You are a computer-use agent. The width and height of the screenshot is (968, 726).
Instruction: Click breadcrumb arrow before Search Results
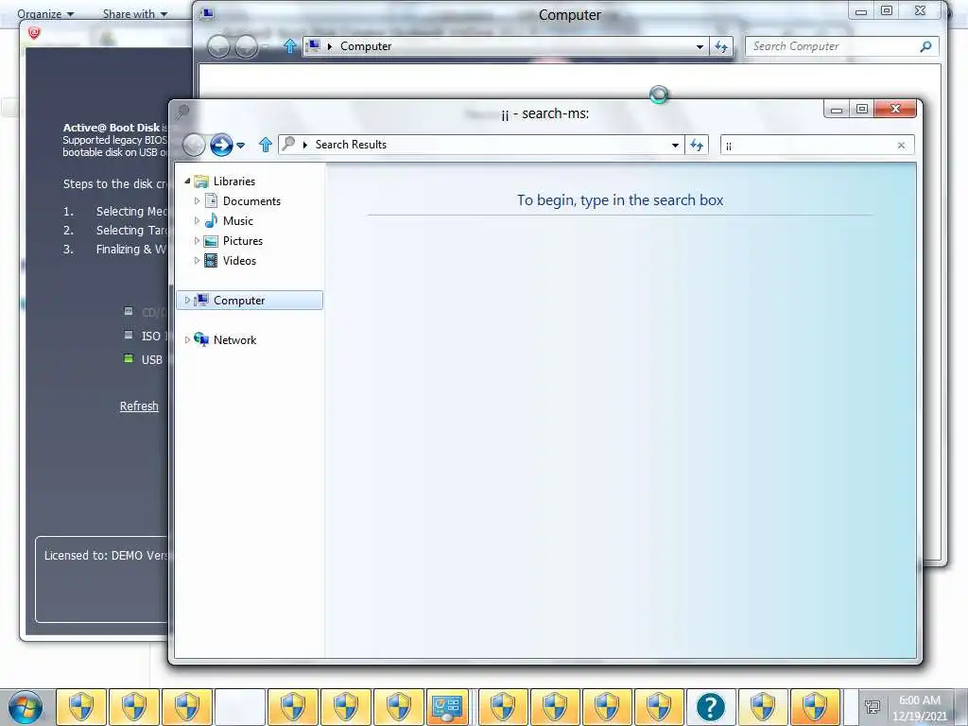click(x=305, y=145)
